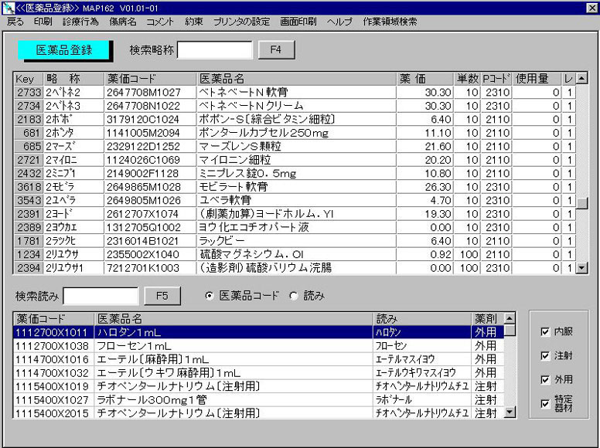Click the lower drug list's scroll-up arrow
Image resolution: width=600 pixels, height=448 pixels.
pos(510,317)
